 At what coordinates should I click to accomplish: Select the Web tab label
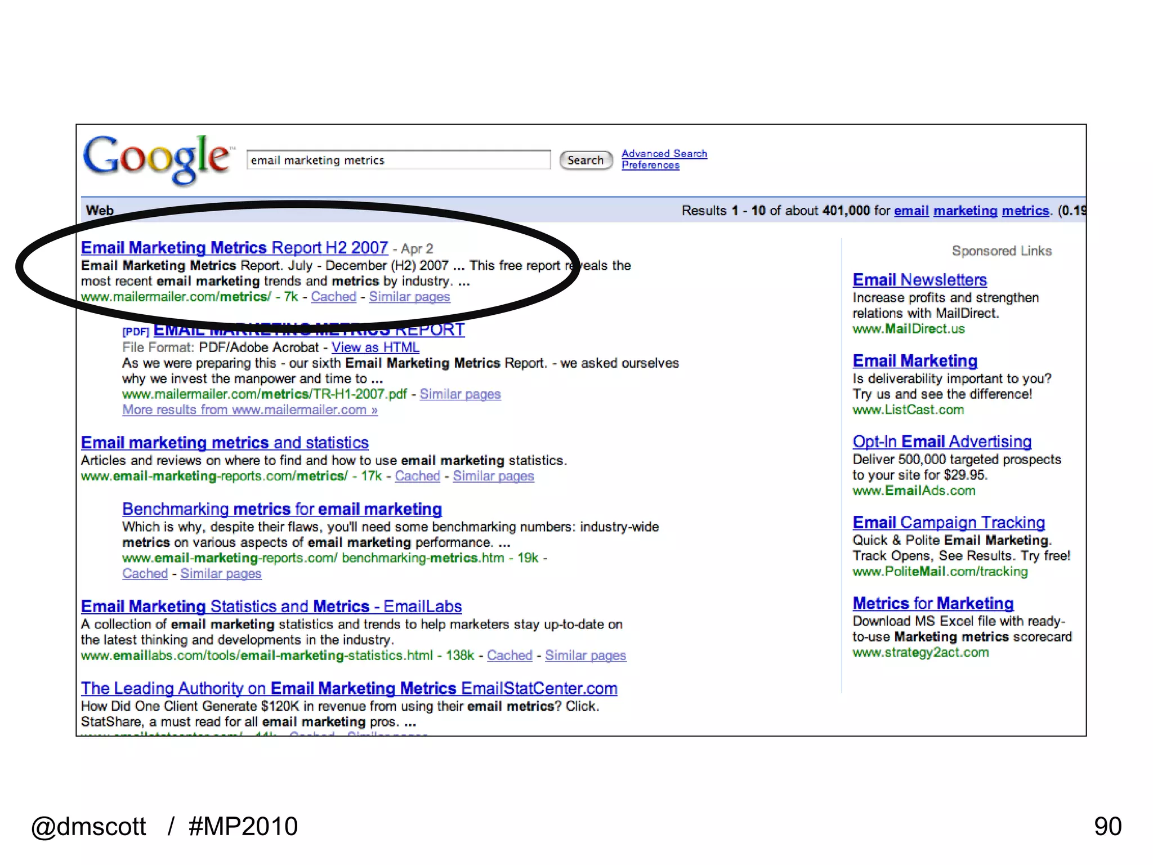click(100, 210)
